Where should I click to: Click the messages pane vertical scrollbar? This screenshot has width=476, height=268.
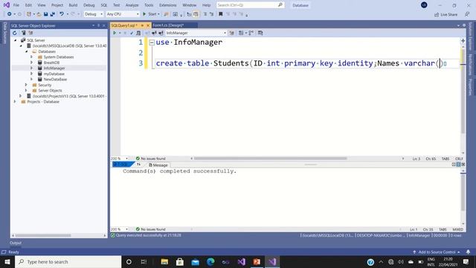[x=463, y=192]
